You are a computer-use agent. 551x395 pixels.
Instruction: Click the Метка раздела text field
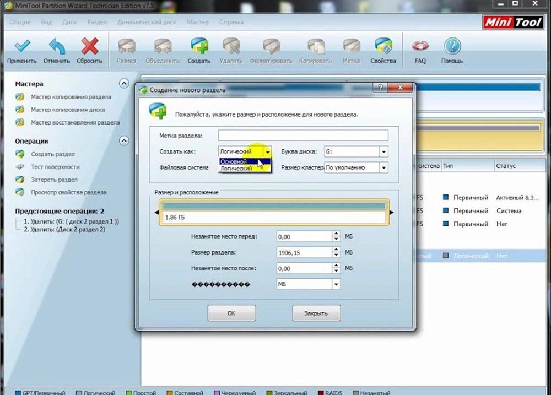tap(302, 136)
